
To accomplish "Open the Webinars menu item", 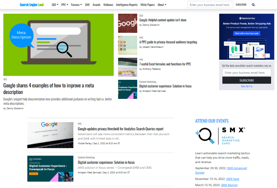I will [x=108, y=5].
